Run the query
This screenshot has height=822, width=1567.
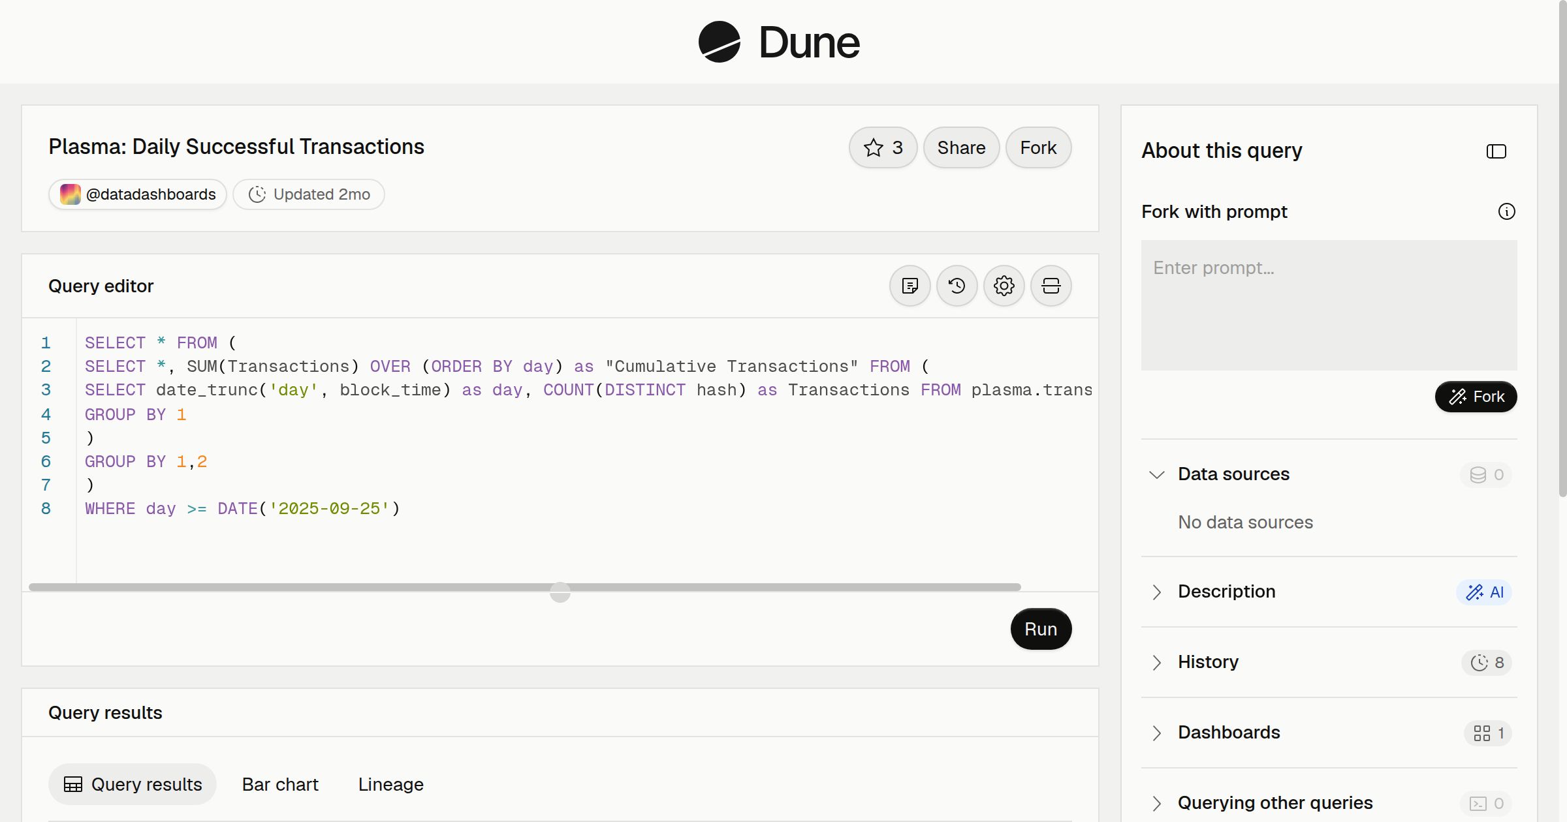(x=1041, y=629)
